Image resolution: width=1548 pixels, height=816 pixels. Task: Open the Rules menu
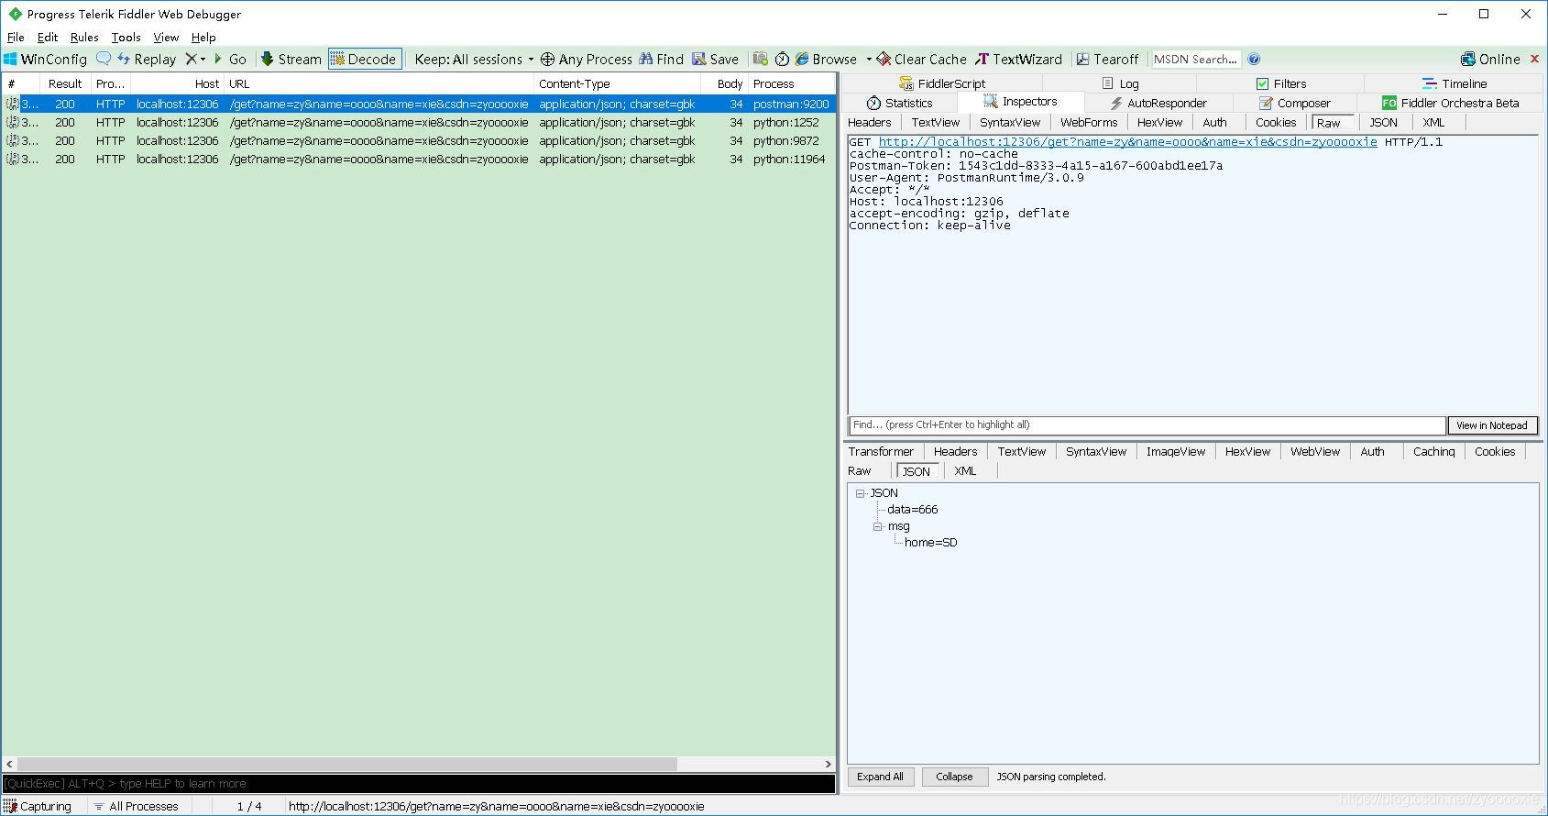point(84,38)
